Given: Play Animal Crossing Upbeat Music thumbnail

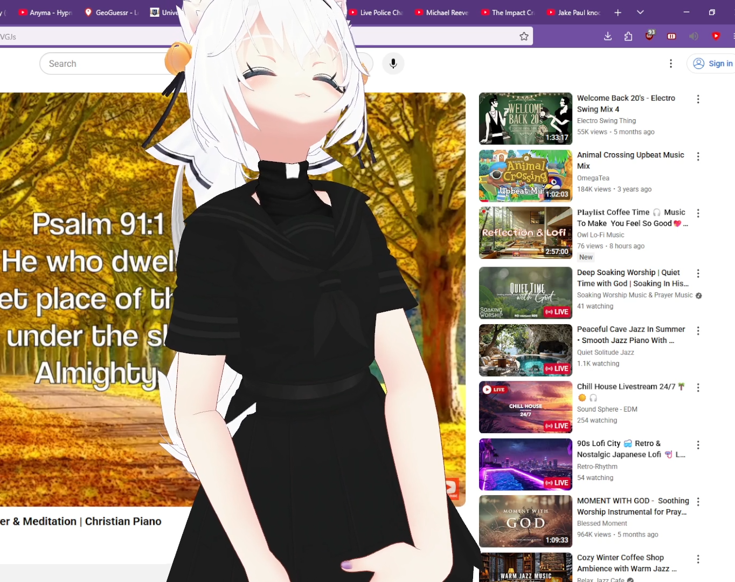Looking at the screenshot, I should click(525, 176).
